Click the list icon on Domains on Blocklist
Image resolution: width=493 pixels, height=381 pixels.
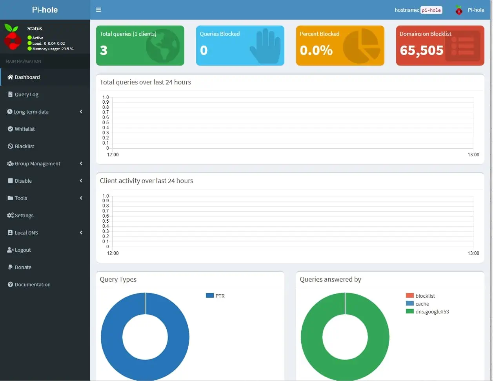(463, 46)
